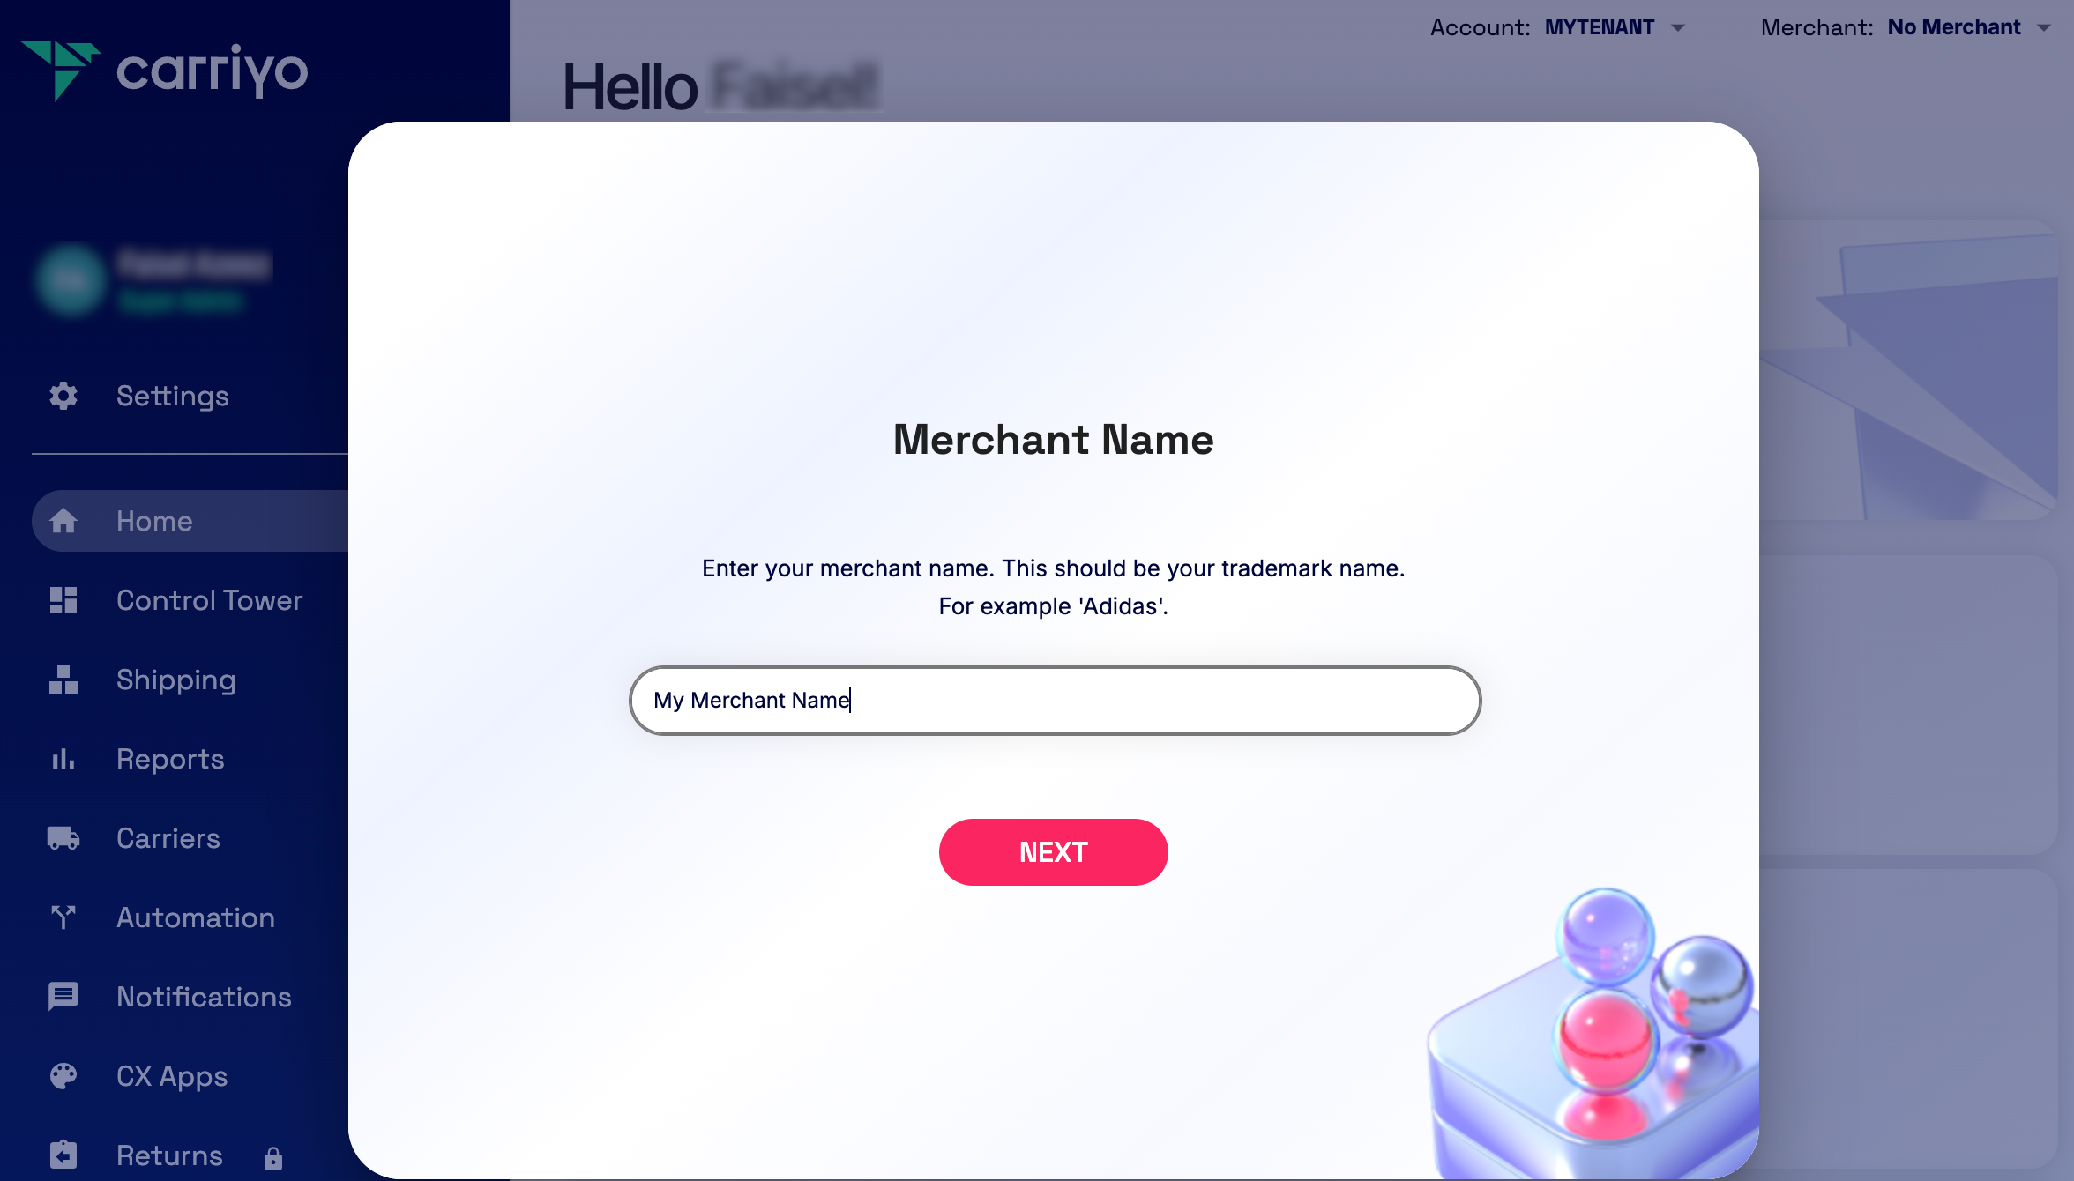Screen dimensions: 2074x1181
Task: Select Carriers sidebar icon
Action: pos(63,836)
